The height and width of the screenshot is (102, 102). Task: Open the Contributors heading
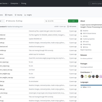(x=85, y=72)
